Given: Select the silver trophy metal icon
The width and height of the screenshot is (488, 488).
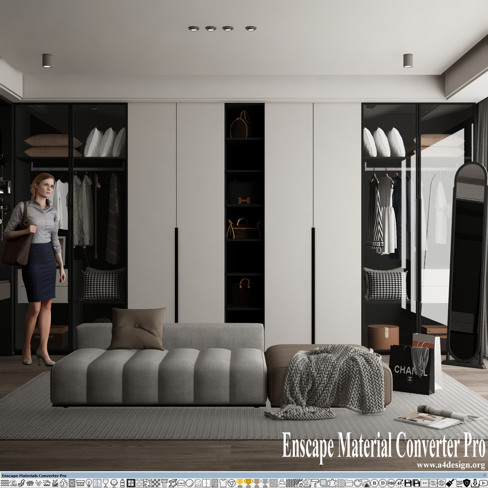Looking at the screenshot, I should [265, 483].
